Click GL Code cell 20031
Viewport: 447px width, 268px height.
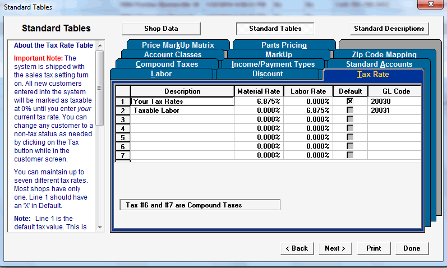[394, 110]
